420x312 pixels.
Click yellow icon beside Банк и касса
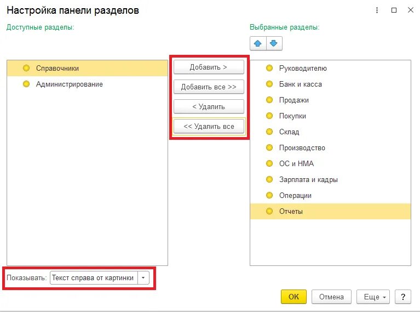pos(269,84)
